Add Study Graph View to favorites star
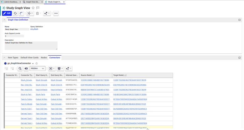The image size is (244, 130). (x=33, y=8)
